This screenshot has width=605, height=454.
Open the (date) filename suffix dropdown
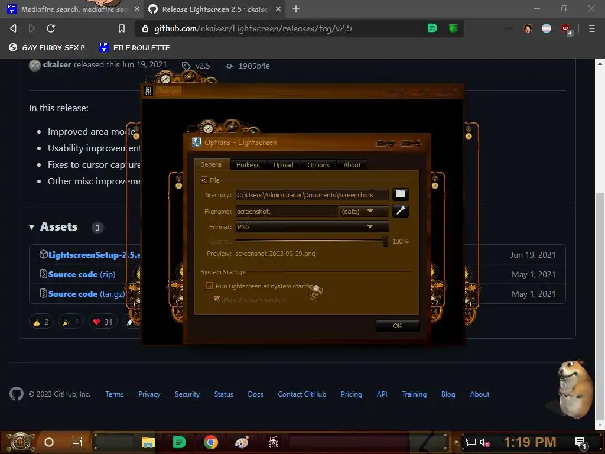pyautogui.click(x=363, y=211)
